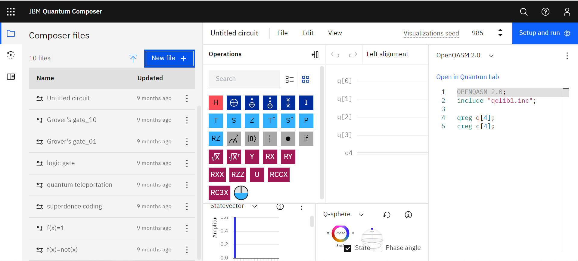Screen dimensions: 578x261
Task: Open the Composer jobs sidebar icon
Action: tap(11, 55)
